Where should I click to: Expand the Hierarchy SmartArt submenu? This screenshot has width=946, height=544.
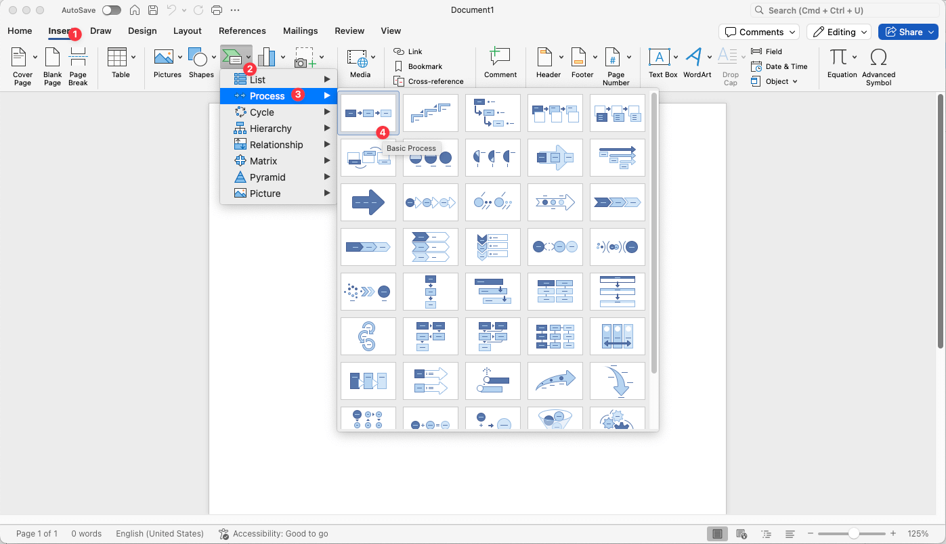click(271, 128)
